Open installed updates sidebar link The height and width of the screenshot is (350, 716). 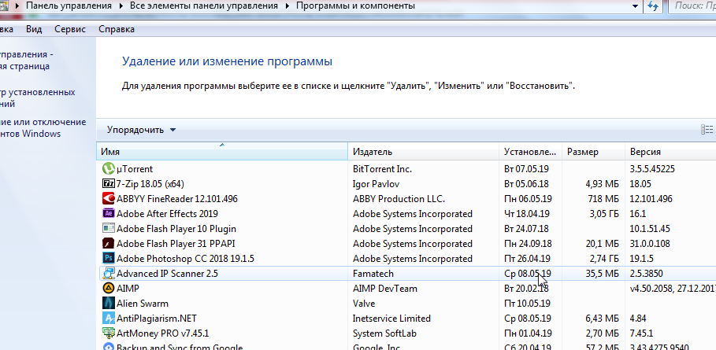(38, 98)
